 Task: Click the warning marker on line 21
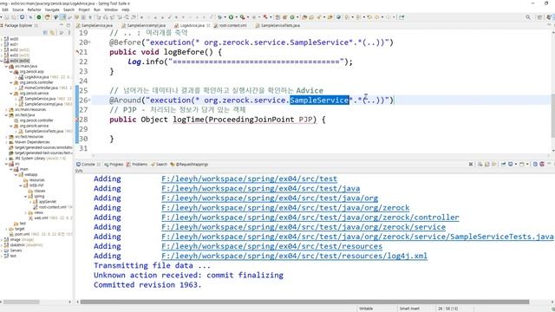click(x=77, y=52)
